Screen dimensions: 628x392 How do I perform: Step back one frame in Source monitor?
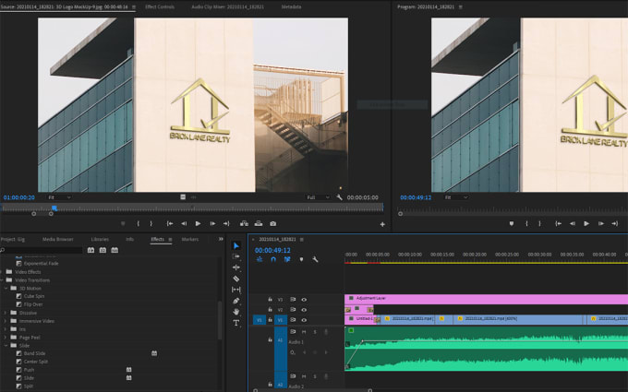click(x=184, y=223)
